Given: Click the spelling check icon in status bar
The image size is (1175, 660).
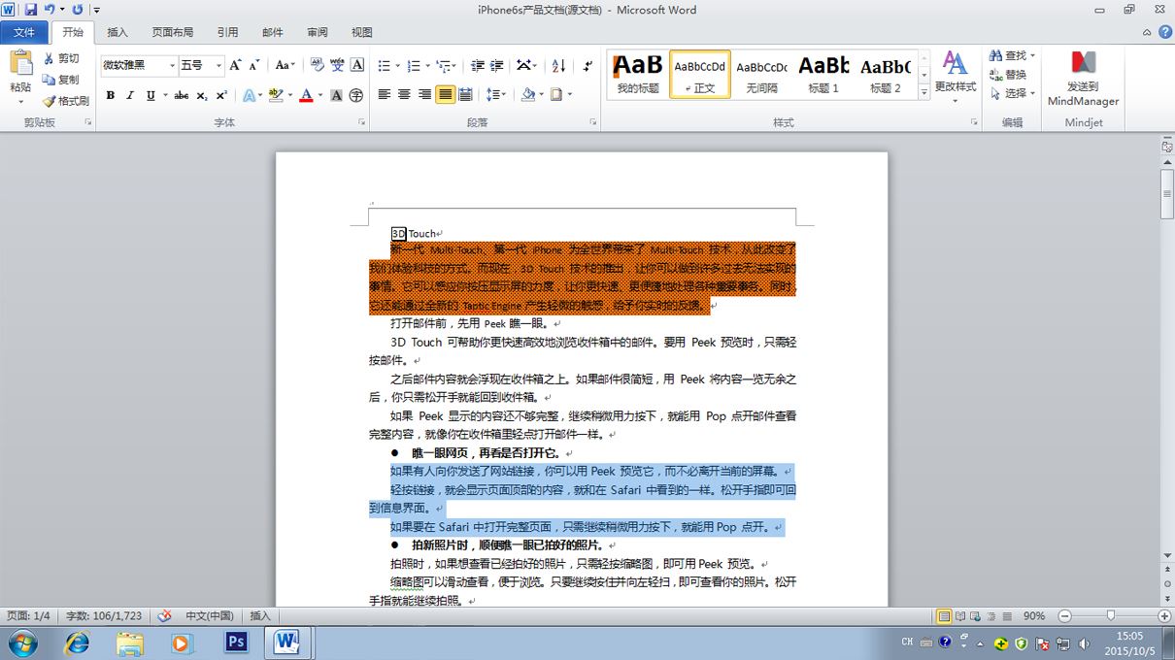Looking at the screenshot, I should pyautogui.click(x=165, y=615).
